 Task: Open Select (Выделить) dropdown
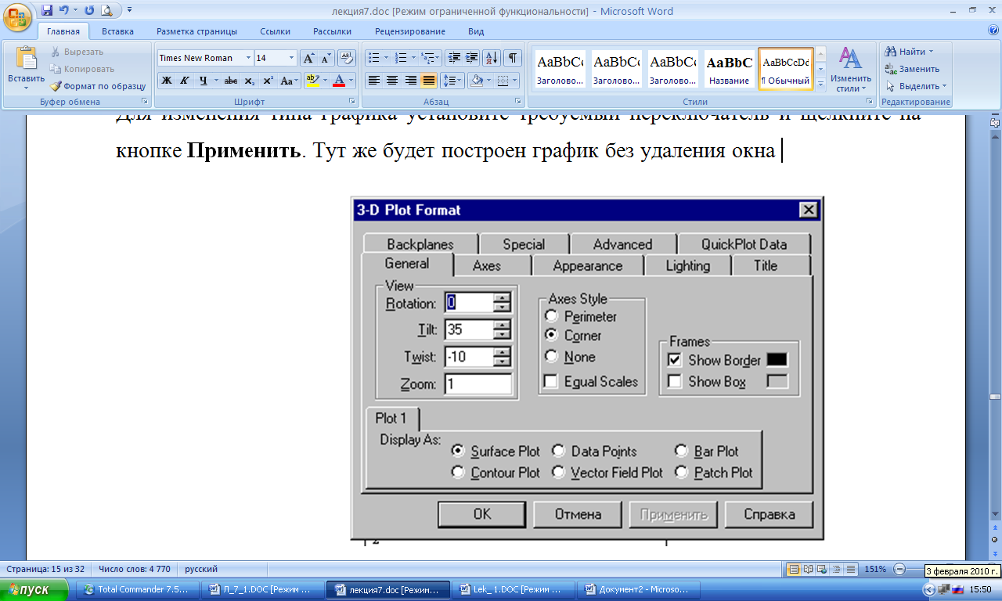[916, 86]
